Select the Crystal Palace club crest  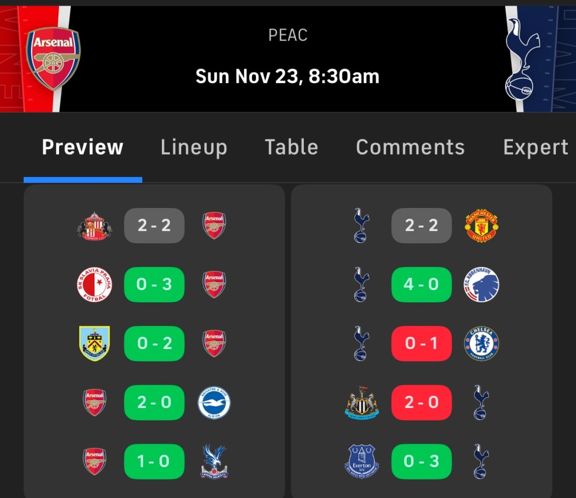click(214, 462)
